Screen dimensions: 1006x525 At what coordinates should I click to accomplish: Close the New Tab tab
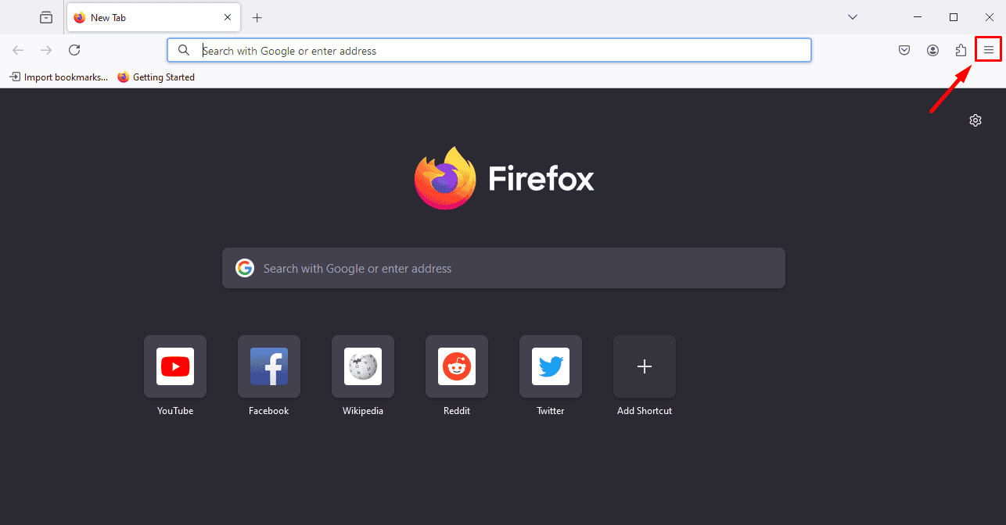pyautogui.click(x=228, y=17)
